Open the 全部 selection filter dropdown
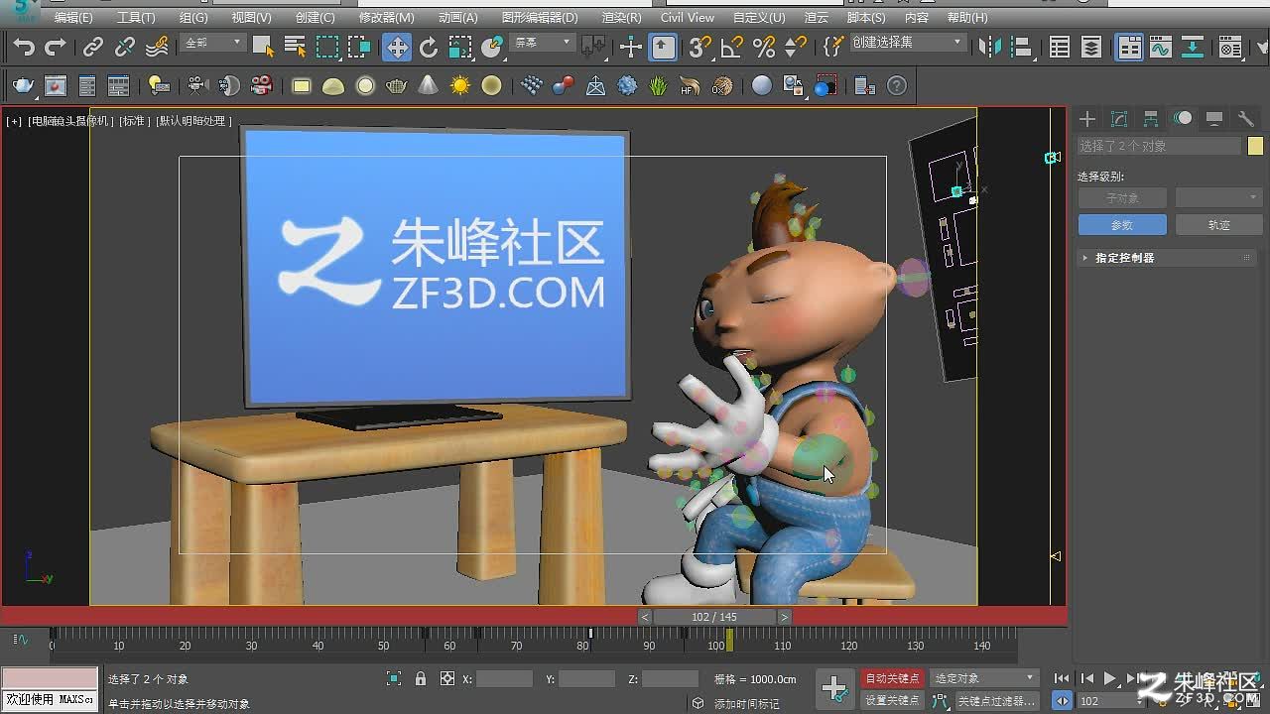1270x714 pixels. pyautogui.click(x=212, y=43)
